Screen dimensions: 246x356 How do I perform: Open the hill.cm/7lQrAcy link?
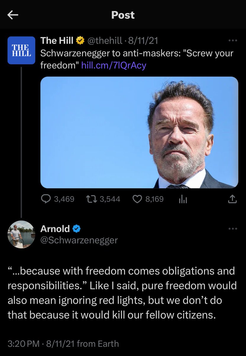114,65
